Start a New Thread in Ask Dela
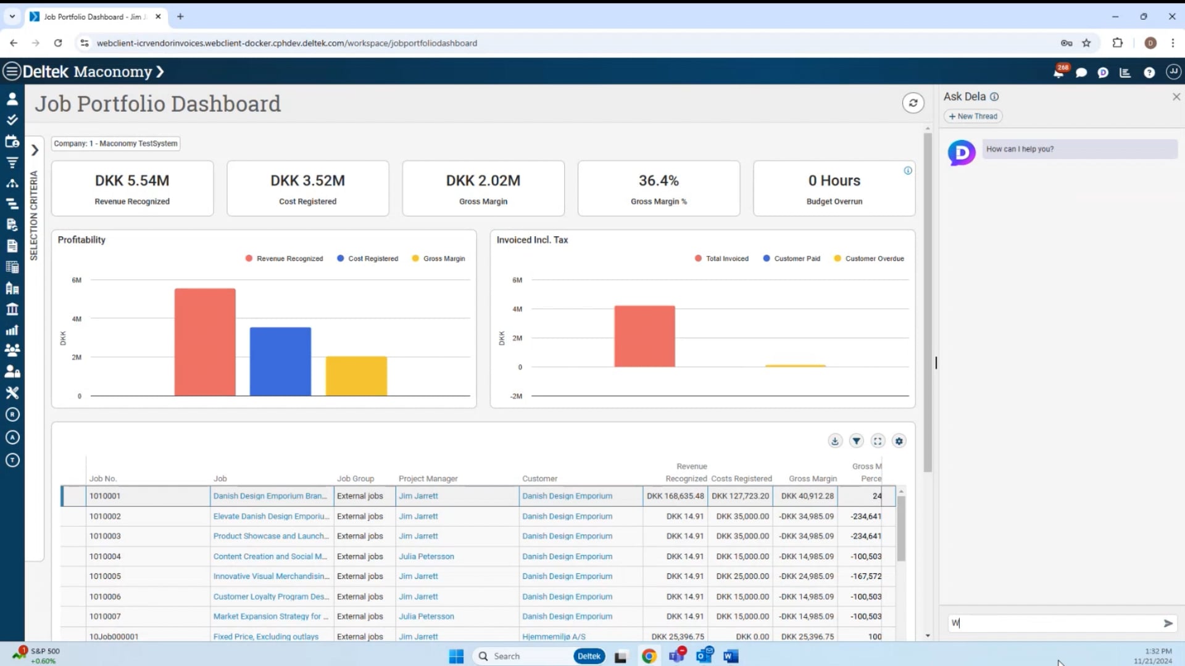This screenshot has width=1185, height=666. (973, 116)
